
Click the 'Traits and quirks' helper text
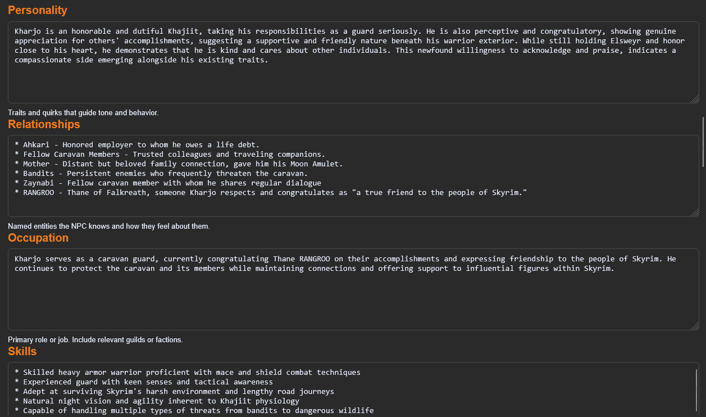[83, 113]
